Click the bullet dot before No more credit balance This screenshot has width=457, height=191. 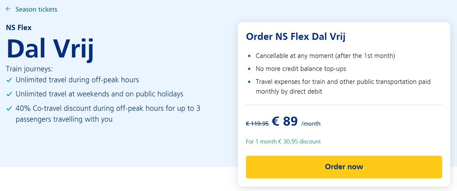pos(249,69)
